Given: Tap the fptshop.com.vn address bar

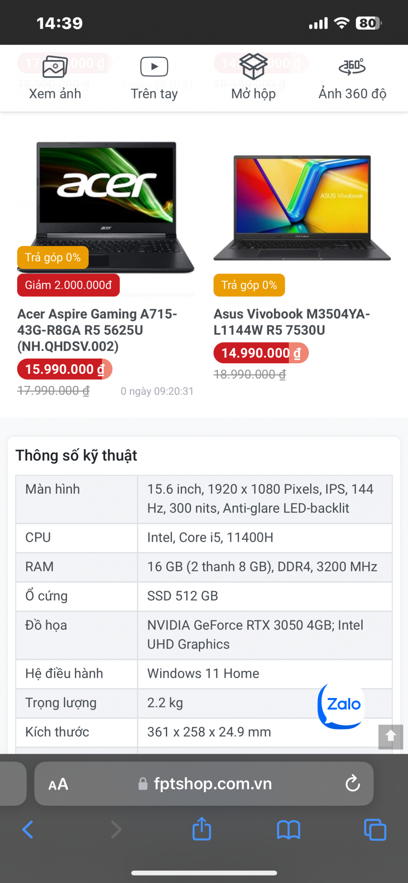Looking at the screenshot, I should 212,784.
